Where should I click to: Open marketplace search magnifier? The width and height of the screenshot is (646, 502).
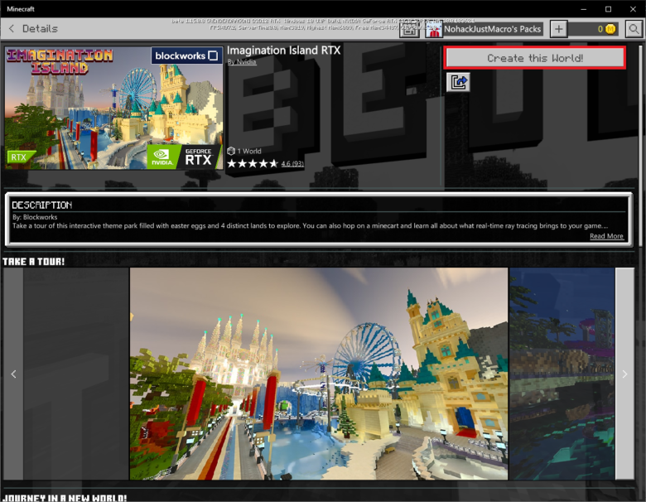(x=634, y=29)
